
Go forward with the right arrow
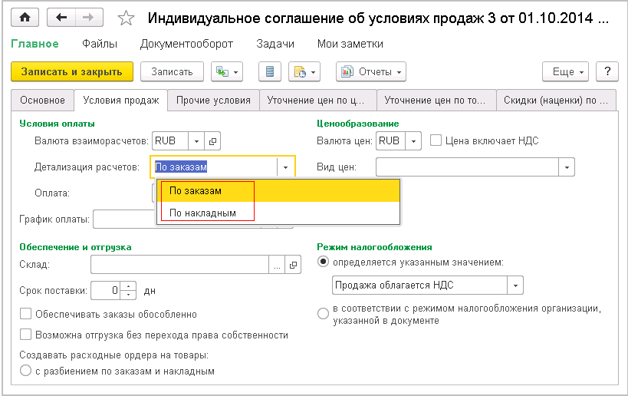point(90,17)
